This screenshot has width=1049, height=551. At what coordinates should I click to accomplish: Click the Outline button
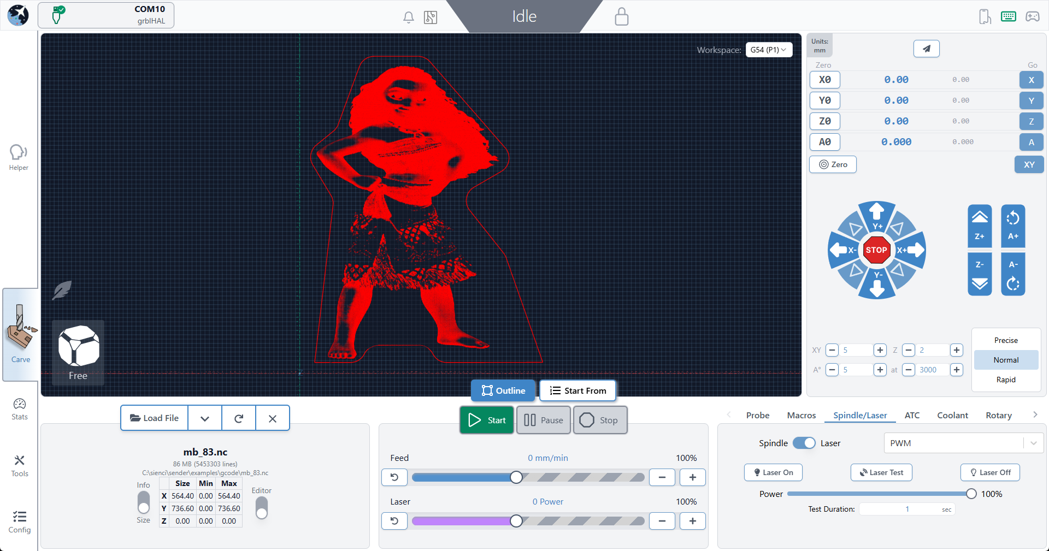point(503,390)
